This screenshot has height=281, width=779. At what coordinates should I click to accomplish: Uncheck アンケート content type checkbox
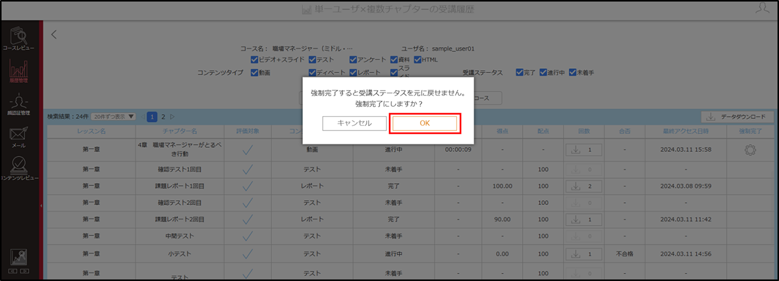point(353,60)
